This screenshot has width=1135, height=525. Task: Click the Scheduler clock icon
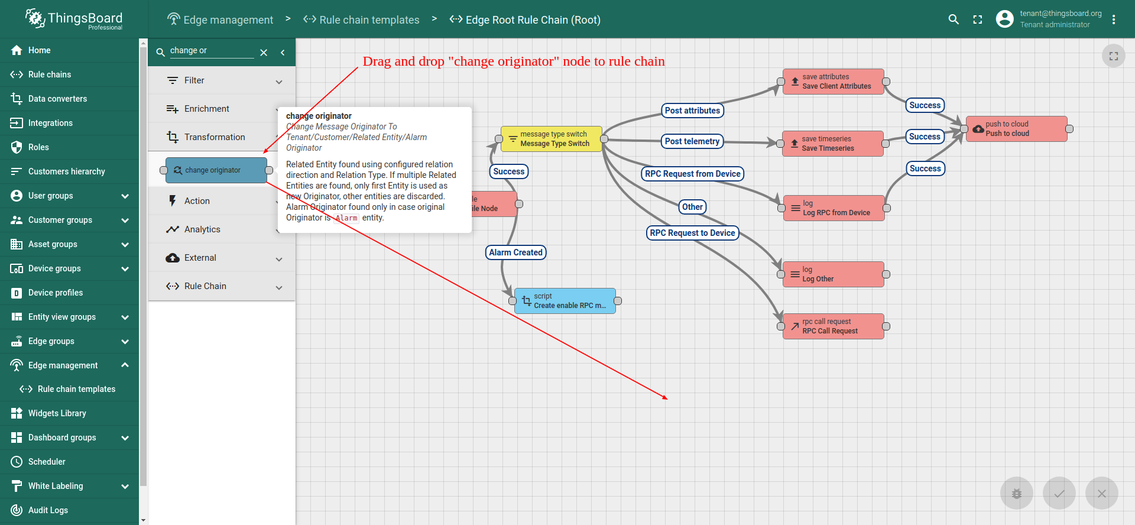click(x=17, y=462)
